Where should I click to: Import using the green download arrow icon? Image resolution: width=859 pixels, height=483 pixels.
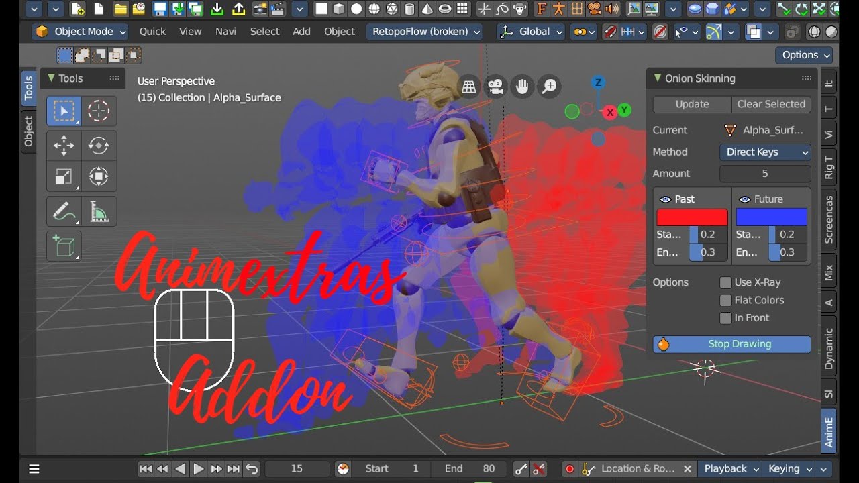pyautogui.click(x=217, y=9)
